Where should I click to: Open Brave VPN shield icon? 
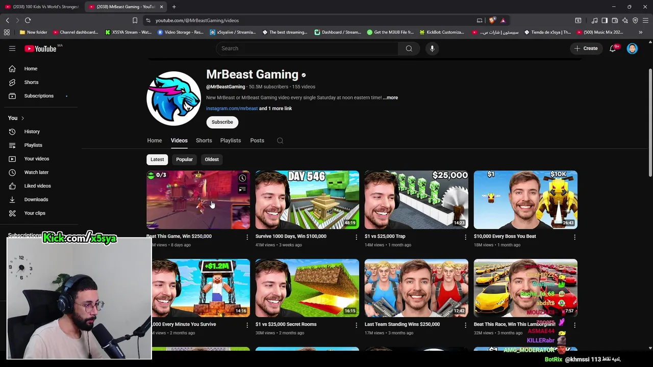click(x=635, y=20)
